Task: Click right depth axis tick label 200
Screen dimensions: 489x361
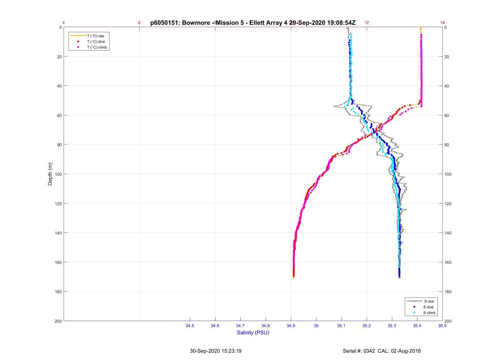Action: click(449, 321)
